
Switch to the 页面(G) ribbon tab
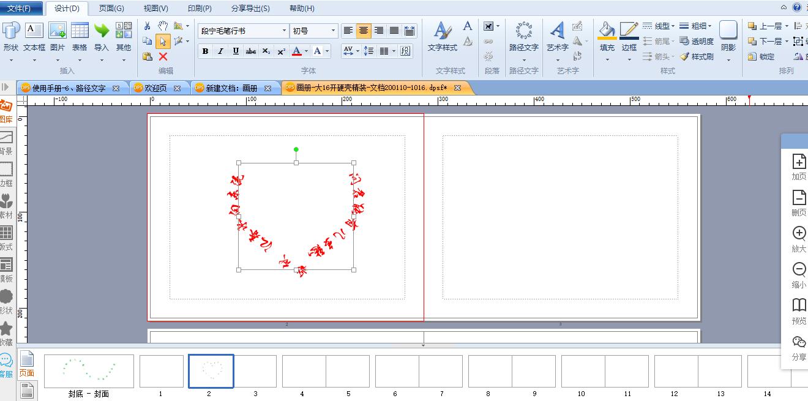[111, 9]
